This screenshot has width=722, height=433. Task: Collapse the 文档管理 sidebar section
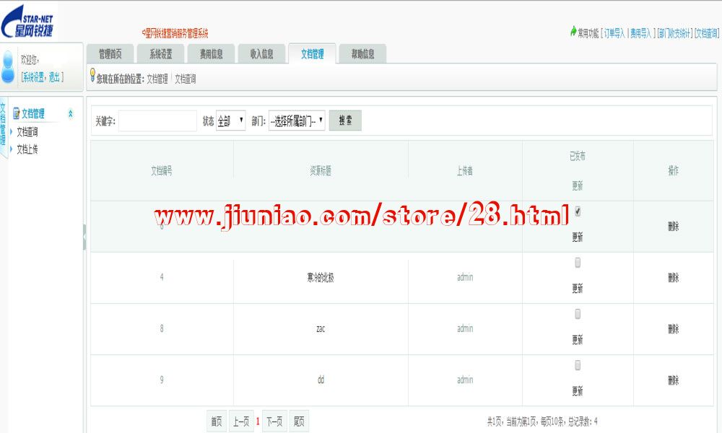71,113
